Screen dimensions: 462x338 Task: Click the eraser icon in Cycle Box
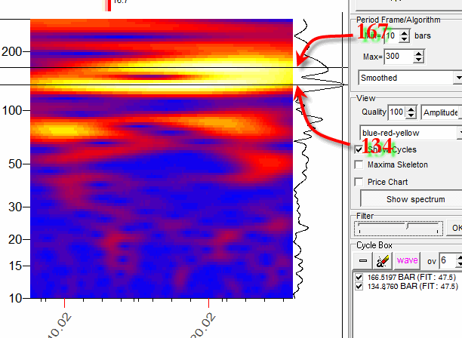coord(382,260)
